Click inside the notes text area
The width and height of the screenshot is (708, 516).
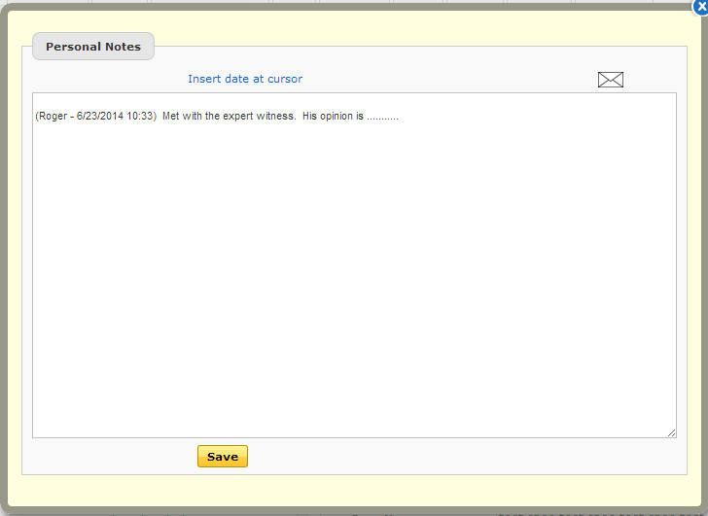click(354, 265)
